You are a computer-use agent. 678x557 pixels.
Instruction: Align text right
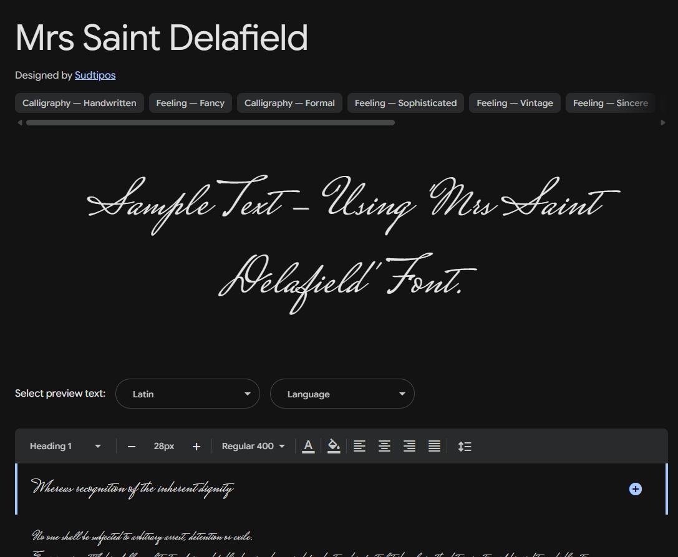[409, 446]
